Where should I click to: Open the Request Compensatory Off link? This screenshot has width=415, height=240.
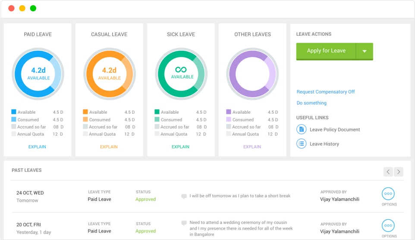tap(326, 92)
